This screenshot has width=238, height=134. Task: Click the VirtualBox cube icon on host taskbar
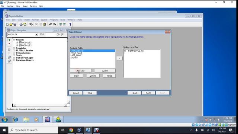click(79, 130)
